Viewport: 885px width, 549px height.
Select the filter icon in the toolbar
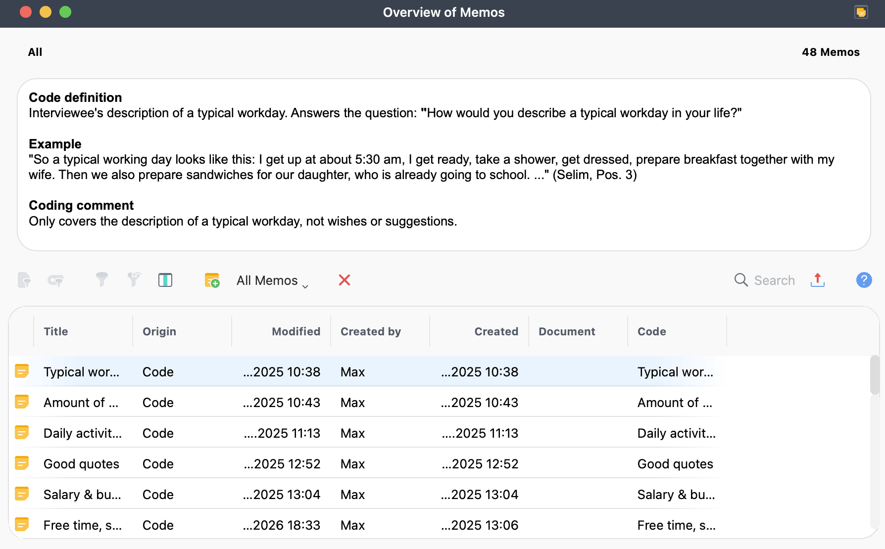[x=101, y=280]
